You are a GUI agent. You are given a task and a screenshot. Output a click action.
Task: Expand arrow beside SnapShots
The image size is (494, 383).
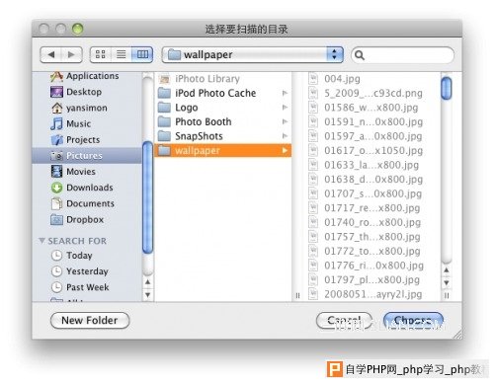[285, 136]
